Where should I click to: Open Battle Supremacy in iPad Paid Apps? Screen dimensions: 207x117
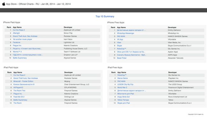[20, 100]
